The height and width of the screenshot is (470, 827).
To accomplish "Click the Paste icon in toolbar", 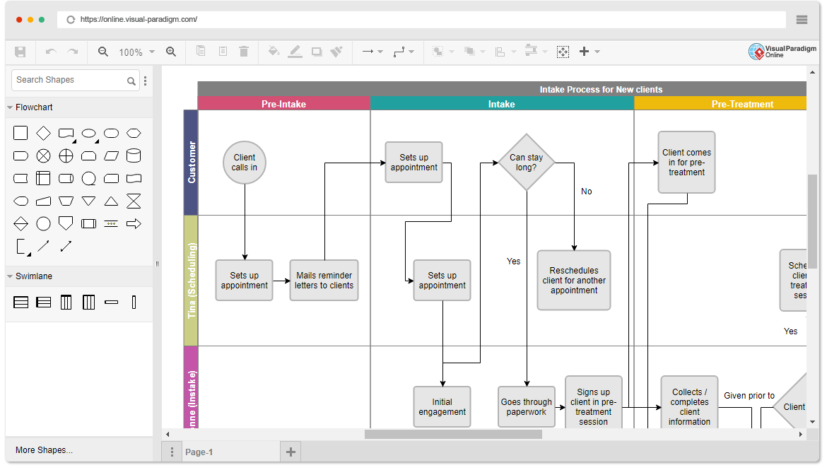I will coord(223,51).
